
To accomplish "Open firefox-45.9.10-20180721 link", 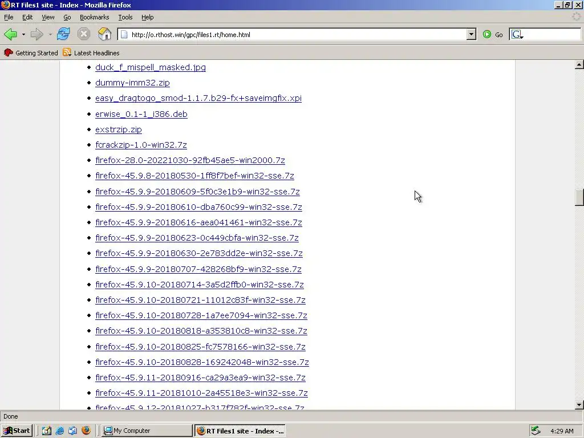I will click(200, 300).
